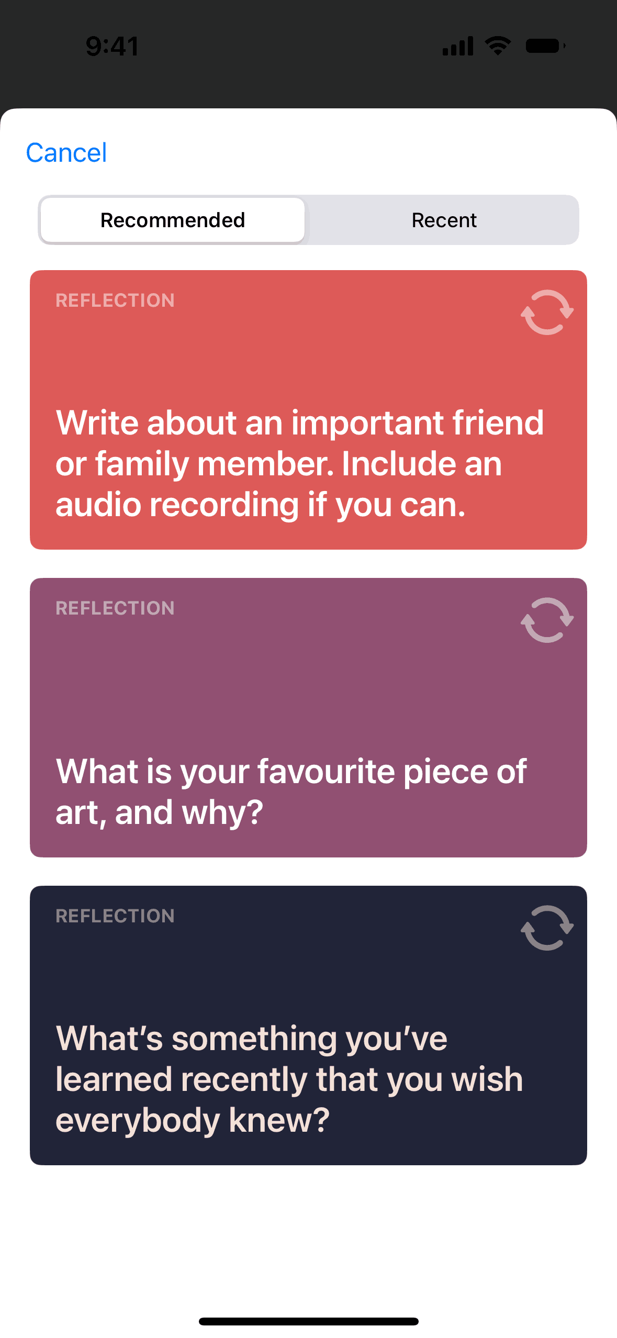Tap the Wi-Fi status icon
Screen dimensions: 617x1338
(x=498, y=46)
